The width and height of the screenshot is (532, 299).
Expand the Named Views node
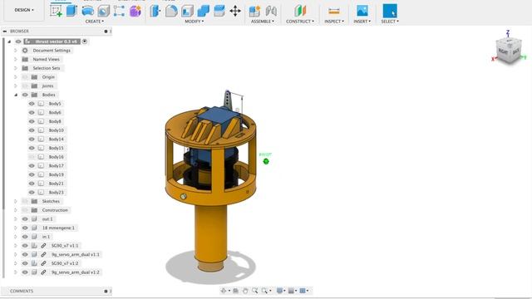[x=15, y=59]
